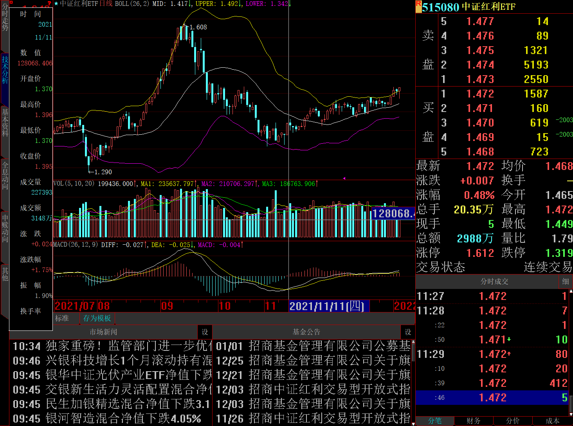Click the 存为模板 tab

coord(97,318)
